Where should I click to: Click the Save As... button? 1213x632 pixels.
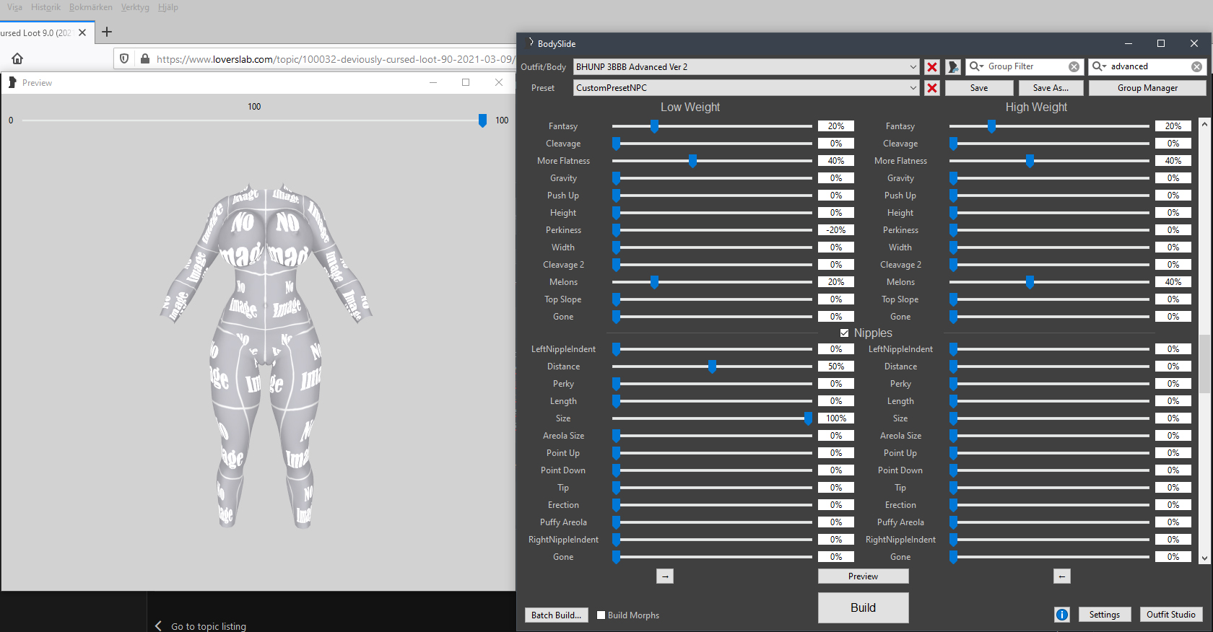1051,88
